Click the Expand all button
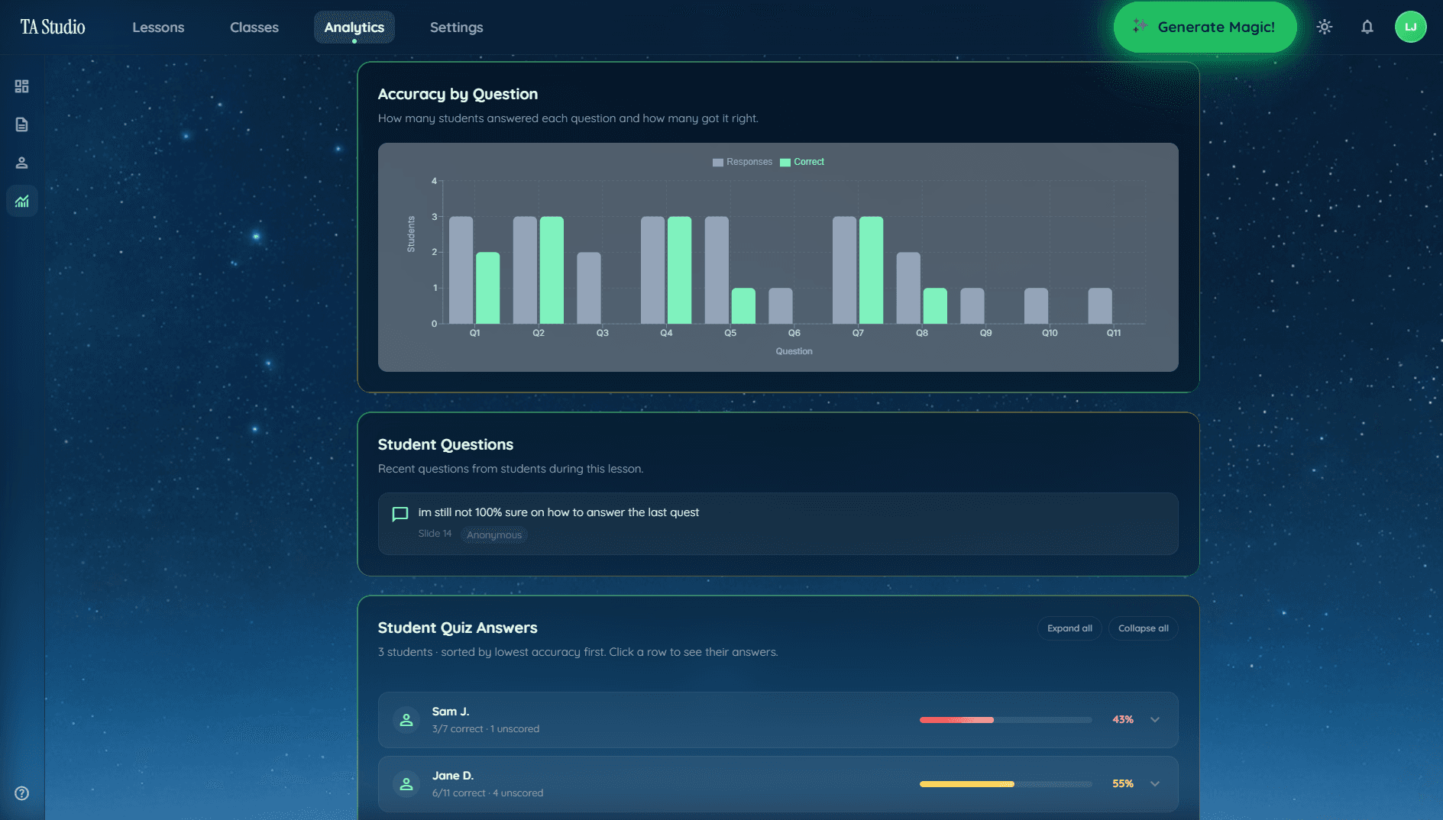The image size is (1443, 820). (x=1069, y=628)
